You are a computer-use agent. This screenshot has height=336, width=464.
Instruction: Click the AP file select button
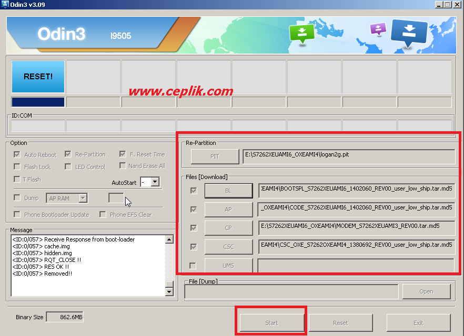click(x=228, y=209)
